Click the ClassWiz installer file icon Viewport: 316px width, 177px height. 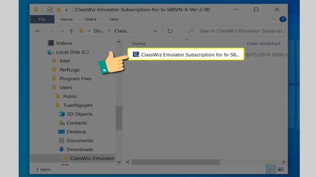[136, 54]
